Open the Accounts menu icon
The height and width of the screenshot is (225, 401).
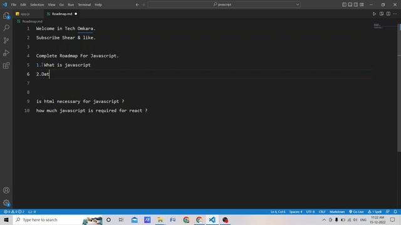(6, 190)
